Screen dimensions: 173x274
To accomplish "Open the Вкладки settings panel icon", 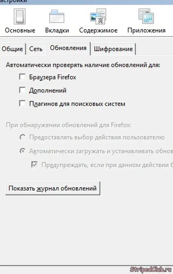I will [x=57, y=17].
